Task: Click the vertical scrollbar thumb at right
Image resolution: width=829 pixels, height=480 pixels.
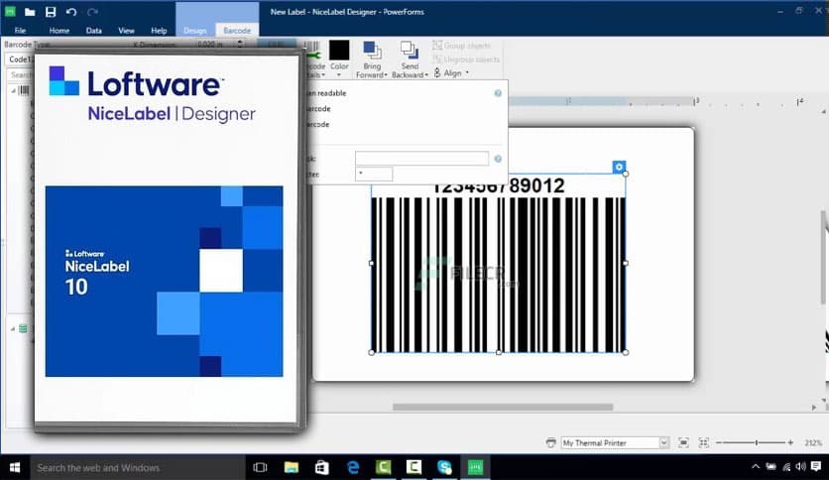Action: pos(824,257)
